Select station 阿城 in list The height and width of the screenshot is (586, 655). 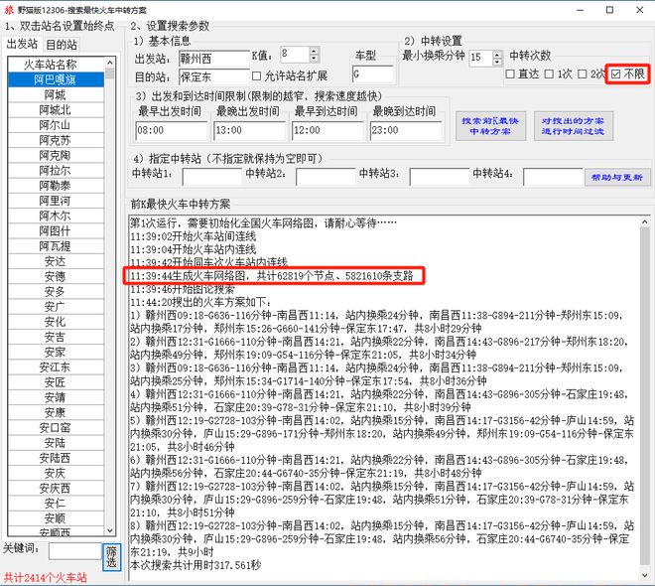pos(56,95)
